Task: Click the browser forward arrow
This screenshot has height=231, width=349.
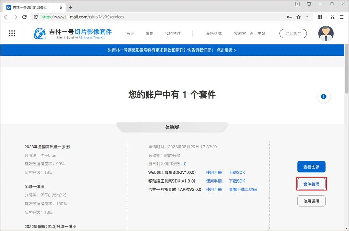Action: [15, 17]
